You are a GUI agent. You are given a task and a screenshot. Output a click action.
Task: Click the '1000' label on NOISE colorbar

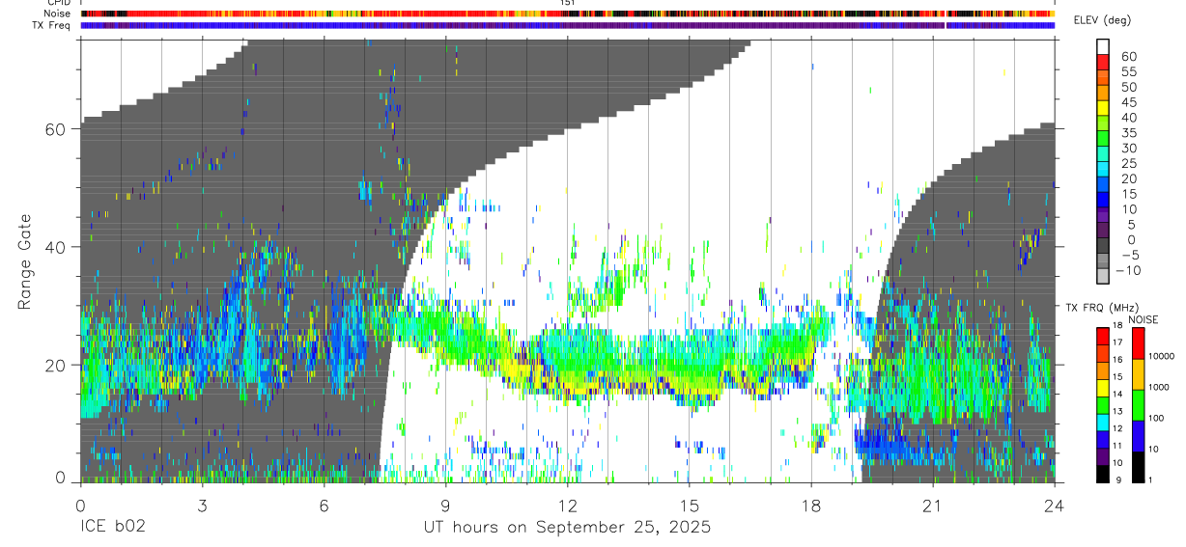pos(1159,387)
